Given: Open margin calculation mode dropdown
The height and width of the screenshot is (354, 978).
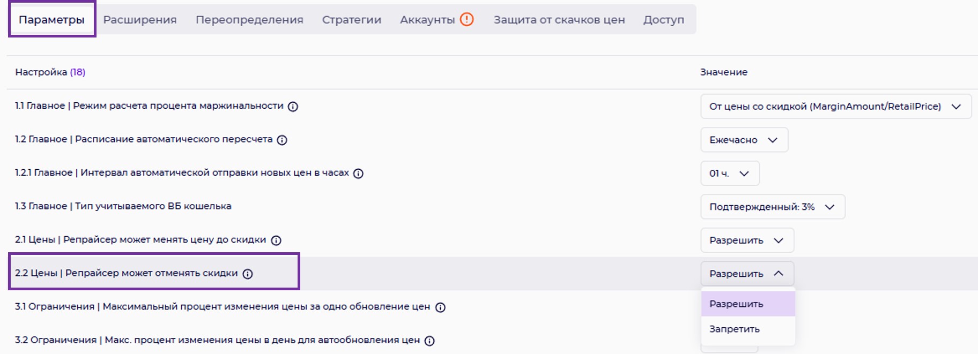Looking at the screenshot, I should pyautogui.click(x=835, y=107).
